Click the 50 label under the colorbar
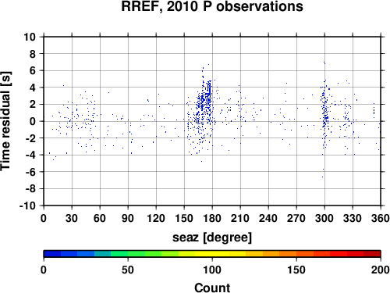The width and height of the screenshot is (390, 293). pyautogui.click(x=128, y=270)
